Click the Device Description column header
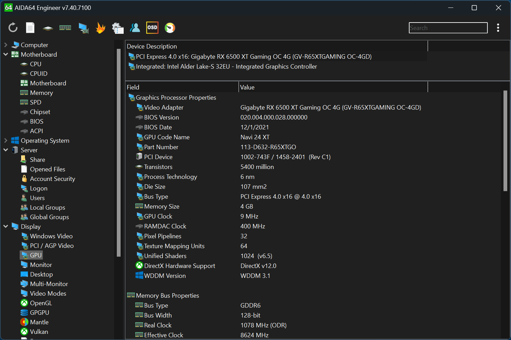This screenshot has width=511, height=340. click(x=276, y=46)
